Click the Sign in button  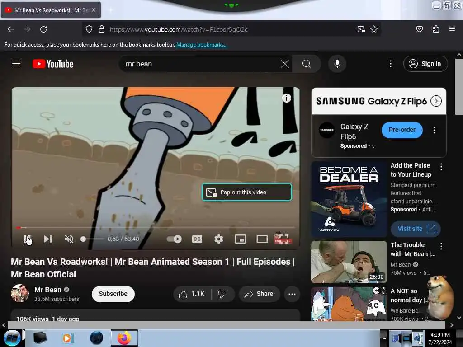[x=425, y=64]
